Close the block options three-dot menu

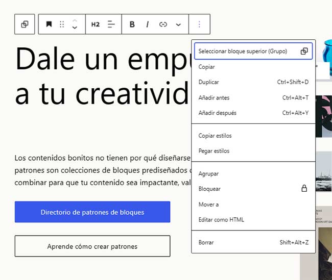coord(199,24)
